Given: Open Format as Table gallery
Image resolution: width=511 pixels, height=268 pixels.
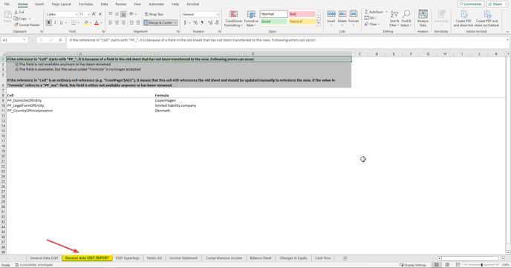Looking at the screenshot, I should [251, 19].
